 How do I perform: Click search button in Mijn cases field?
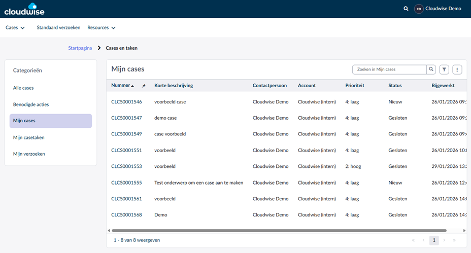pos(431,69)
